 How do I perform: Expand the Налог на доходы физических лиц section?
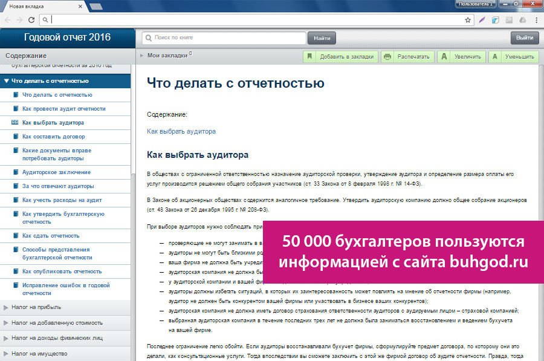65,338
